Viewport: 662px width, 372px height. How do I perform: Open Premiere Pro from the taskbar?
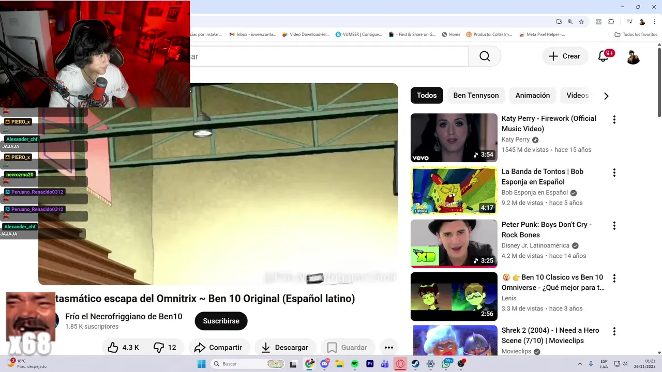coord(370,364)
